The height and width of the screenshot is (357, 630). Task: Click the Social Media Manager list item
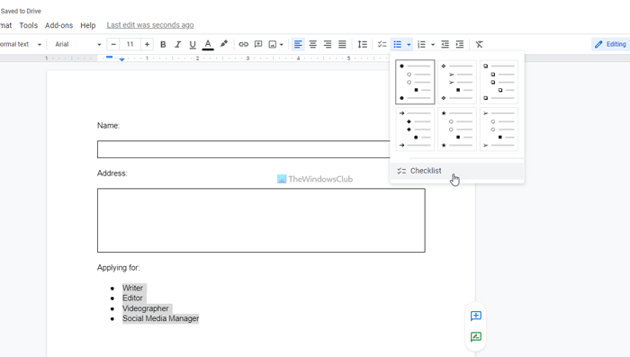(161, 318)
